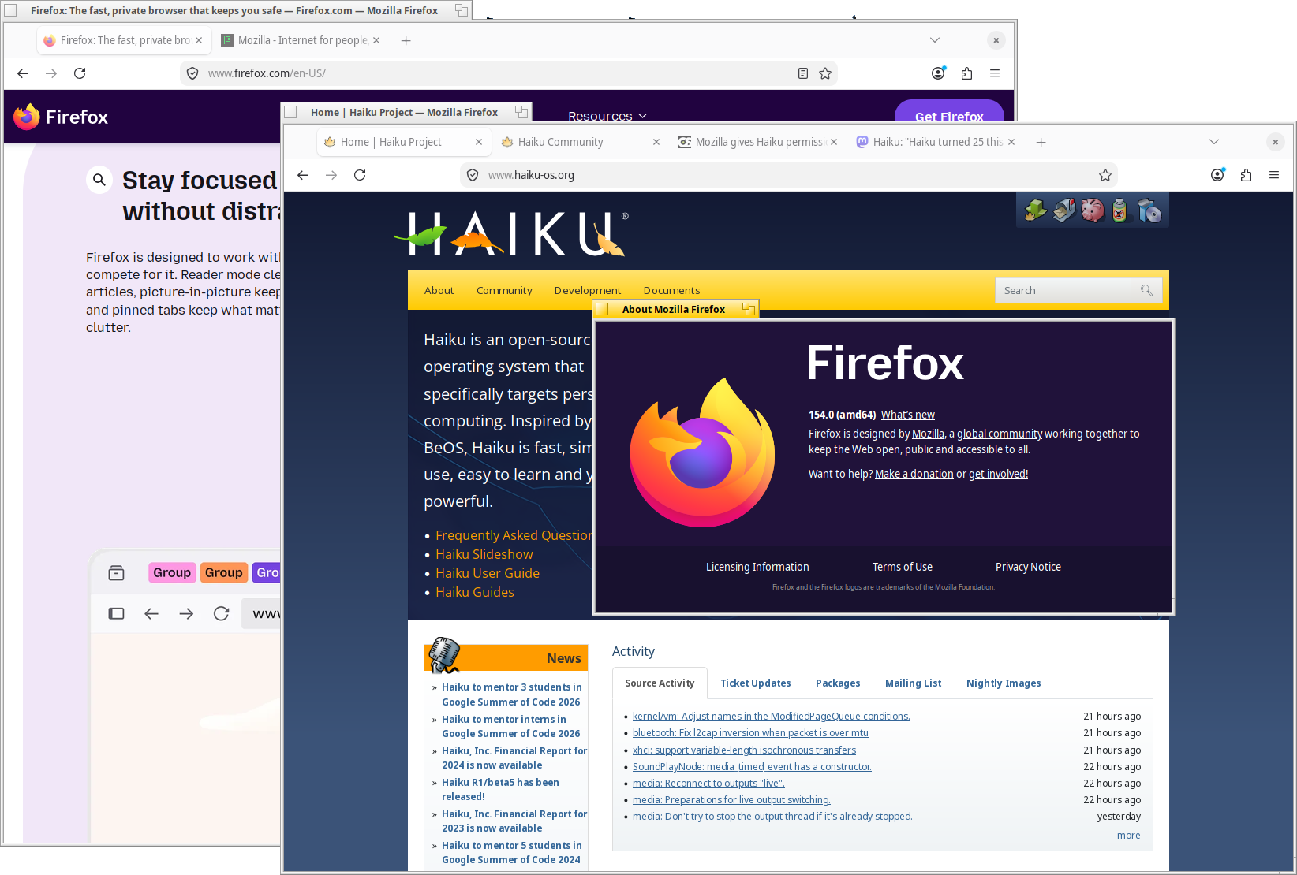1297x875 pixels.
Task: Toggle reader view on the firefox.com page
Action: 803,73
